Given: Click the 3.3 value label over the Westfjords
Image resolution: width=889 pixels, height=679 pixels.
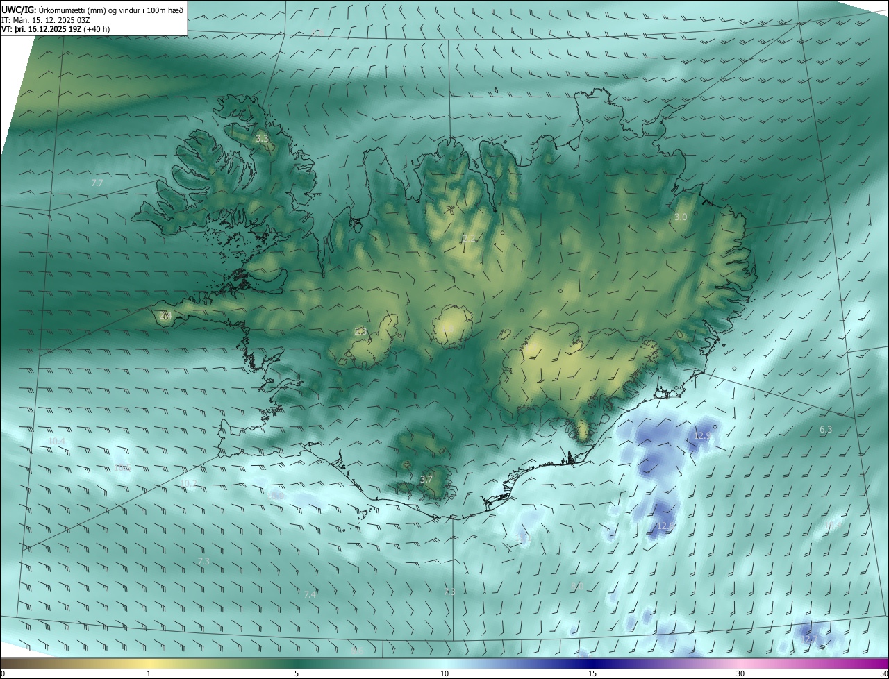Looking at the screenshot, I should click(262, 139).
